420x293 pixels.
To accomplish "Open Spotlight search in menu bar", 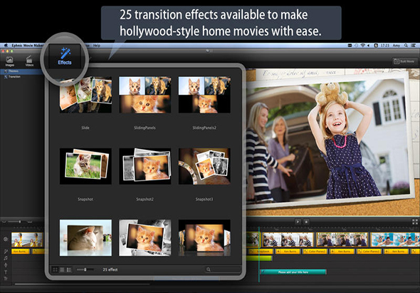I will click(x=406, y=46).
